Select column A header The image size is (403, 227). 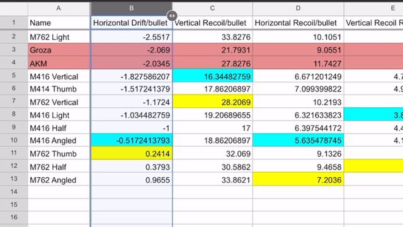59,8
